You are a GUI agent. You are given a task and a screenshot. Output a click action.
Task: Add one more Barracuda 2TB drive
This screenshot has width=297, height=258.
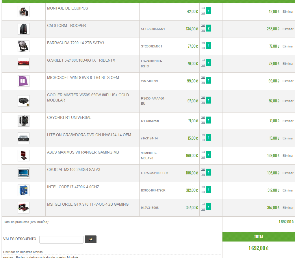coord(203,43)
